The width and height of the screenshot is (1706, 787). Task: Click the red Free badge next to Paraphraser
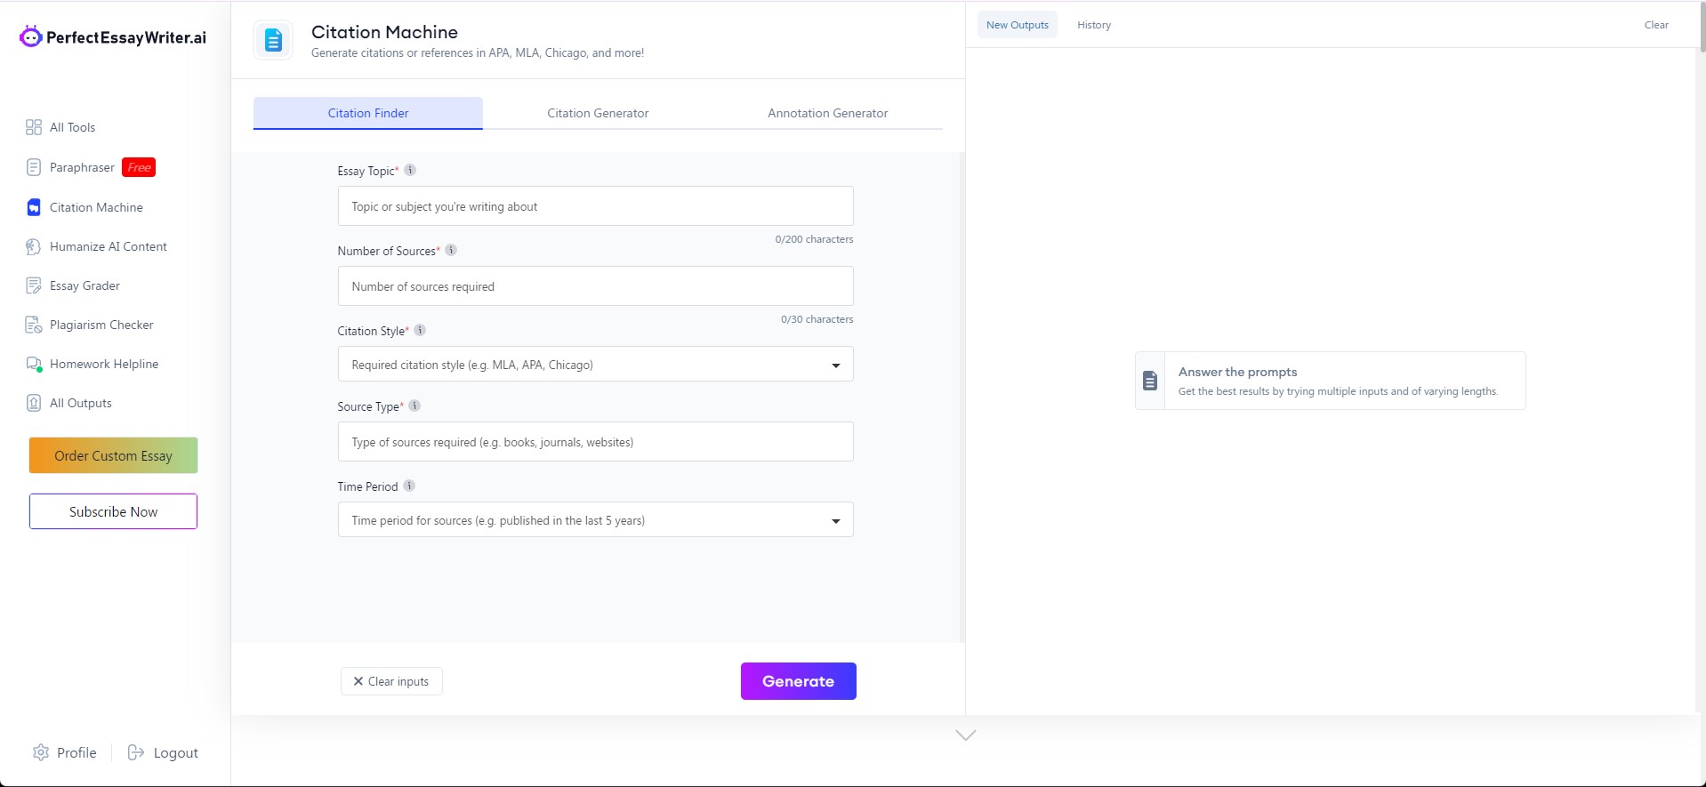(x=139, y=167)
